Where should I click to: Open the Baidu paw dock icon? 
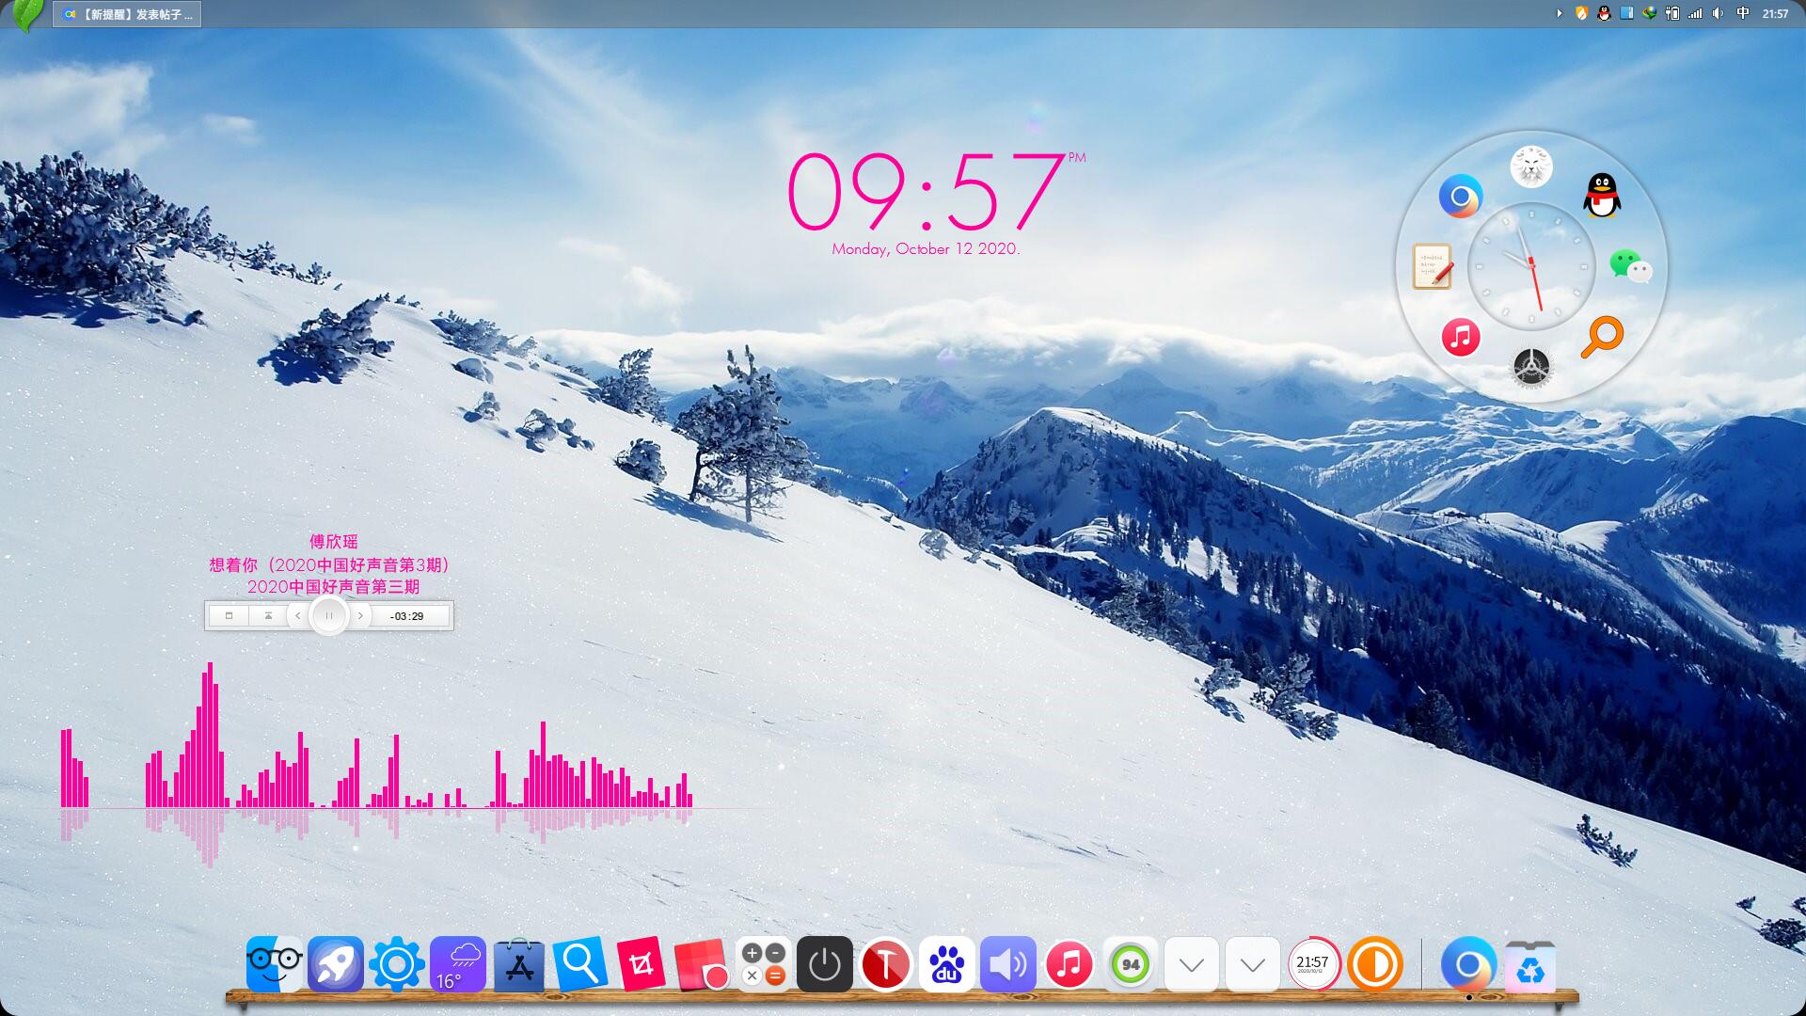946,964
